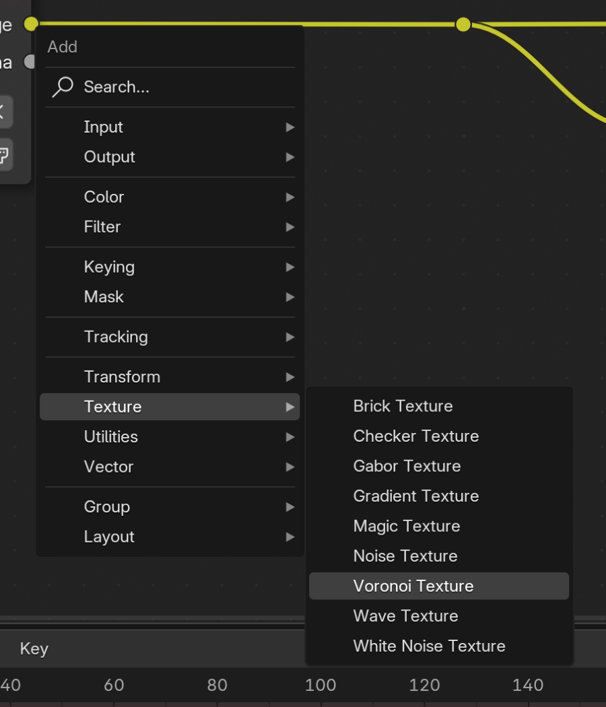Click the gray alpha output socket
606x707 pixels.
pos(30,62)
